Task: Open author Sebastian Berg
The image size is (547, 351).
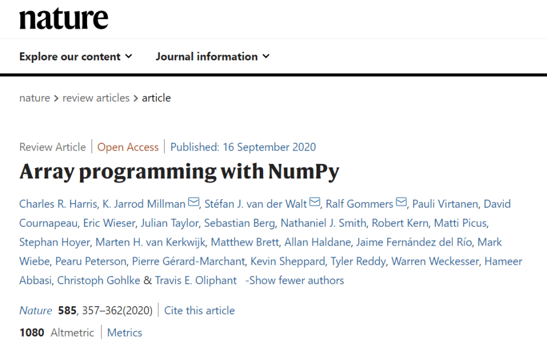Action: point(240,223)
